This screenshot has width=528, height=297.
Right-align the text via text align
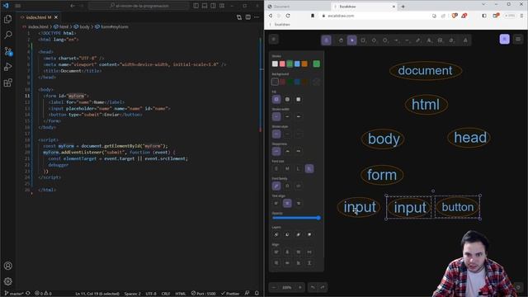click(x=299, y=204)
